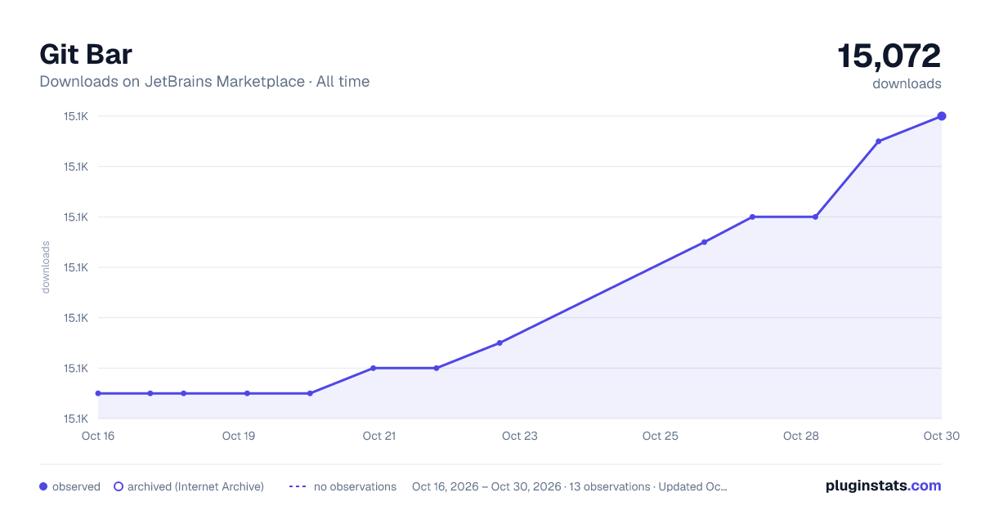981x515 pixels.
Task: Click the Oct 16 axis label
Action: 98,436
